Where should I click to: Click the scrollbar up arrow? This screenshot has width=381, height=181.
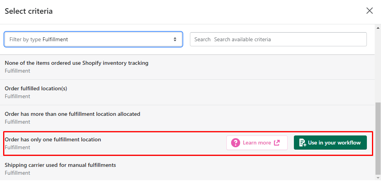point(378,27)
